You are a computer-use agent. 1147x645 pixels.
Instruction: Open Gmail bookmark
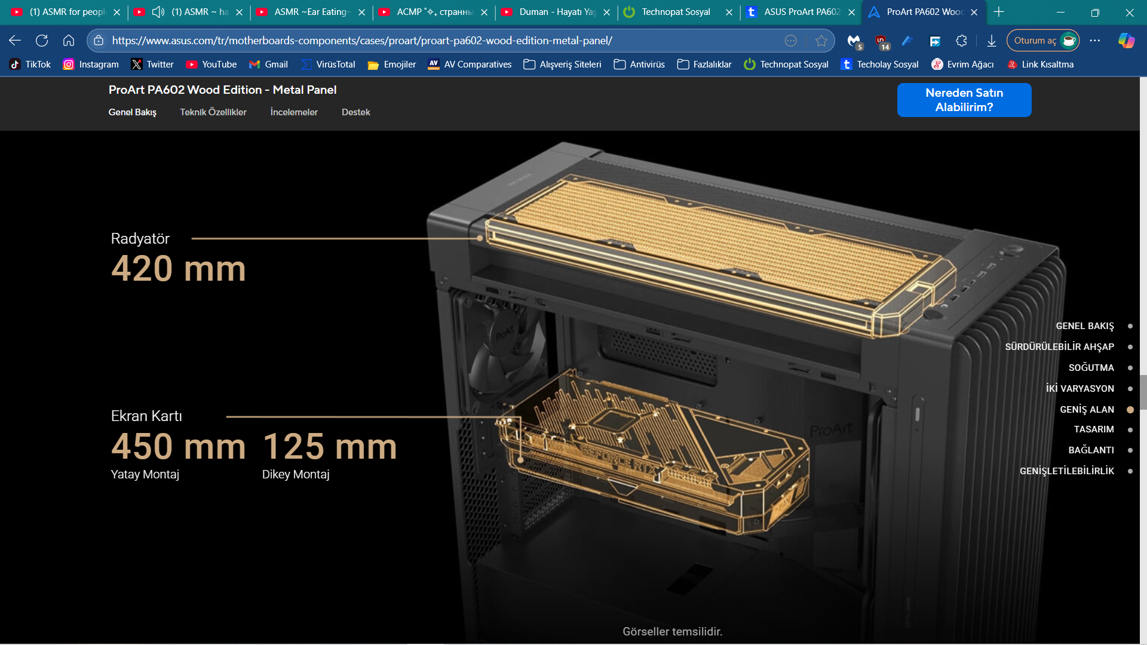click(x=268, y=64)
